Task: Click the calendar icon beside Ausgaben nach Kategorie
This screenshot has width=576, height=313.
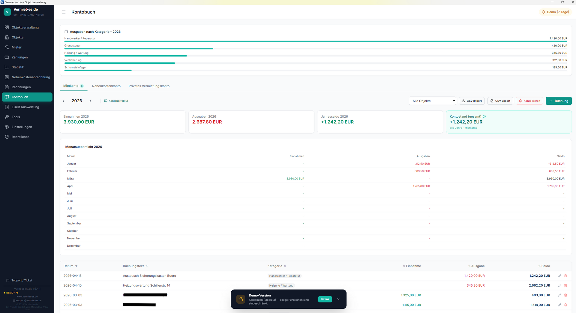Action: pos(66,32)
